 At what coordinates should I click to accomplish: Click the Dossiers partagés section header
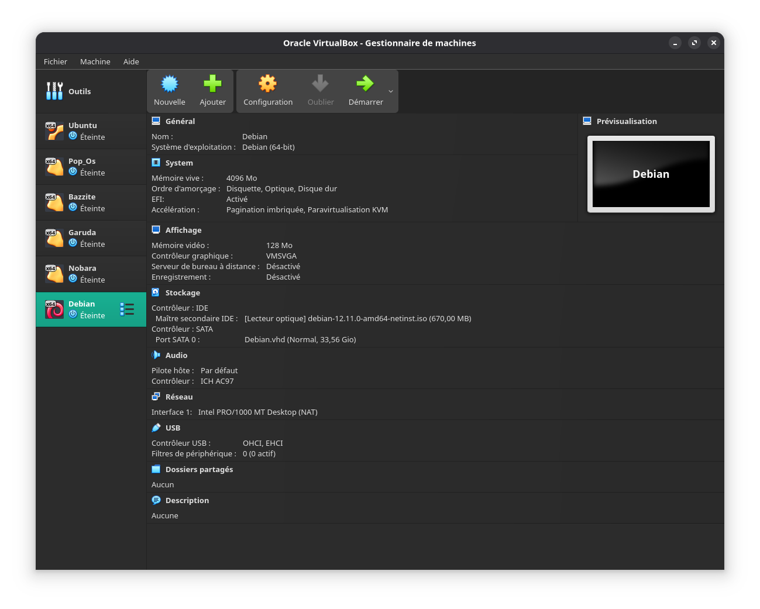coord(199,469)
